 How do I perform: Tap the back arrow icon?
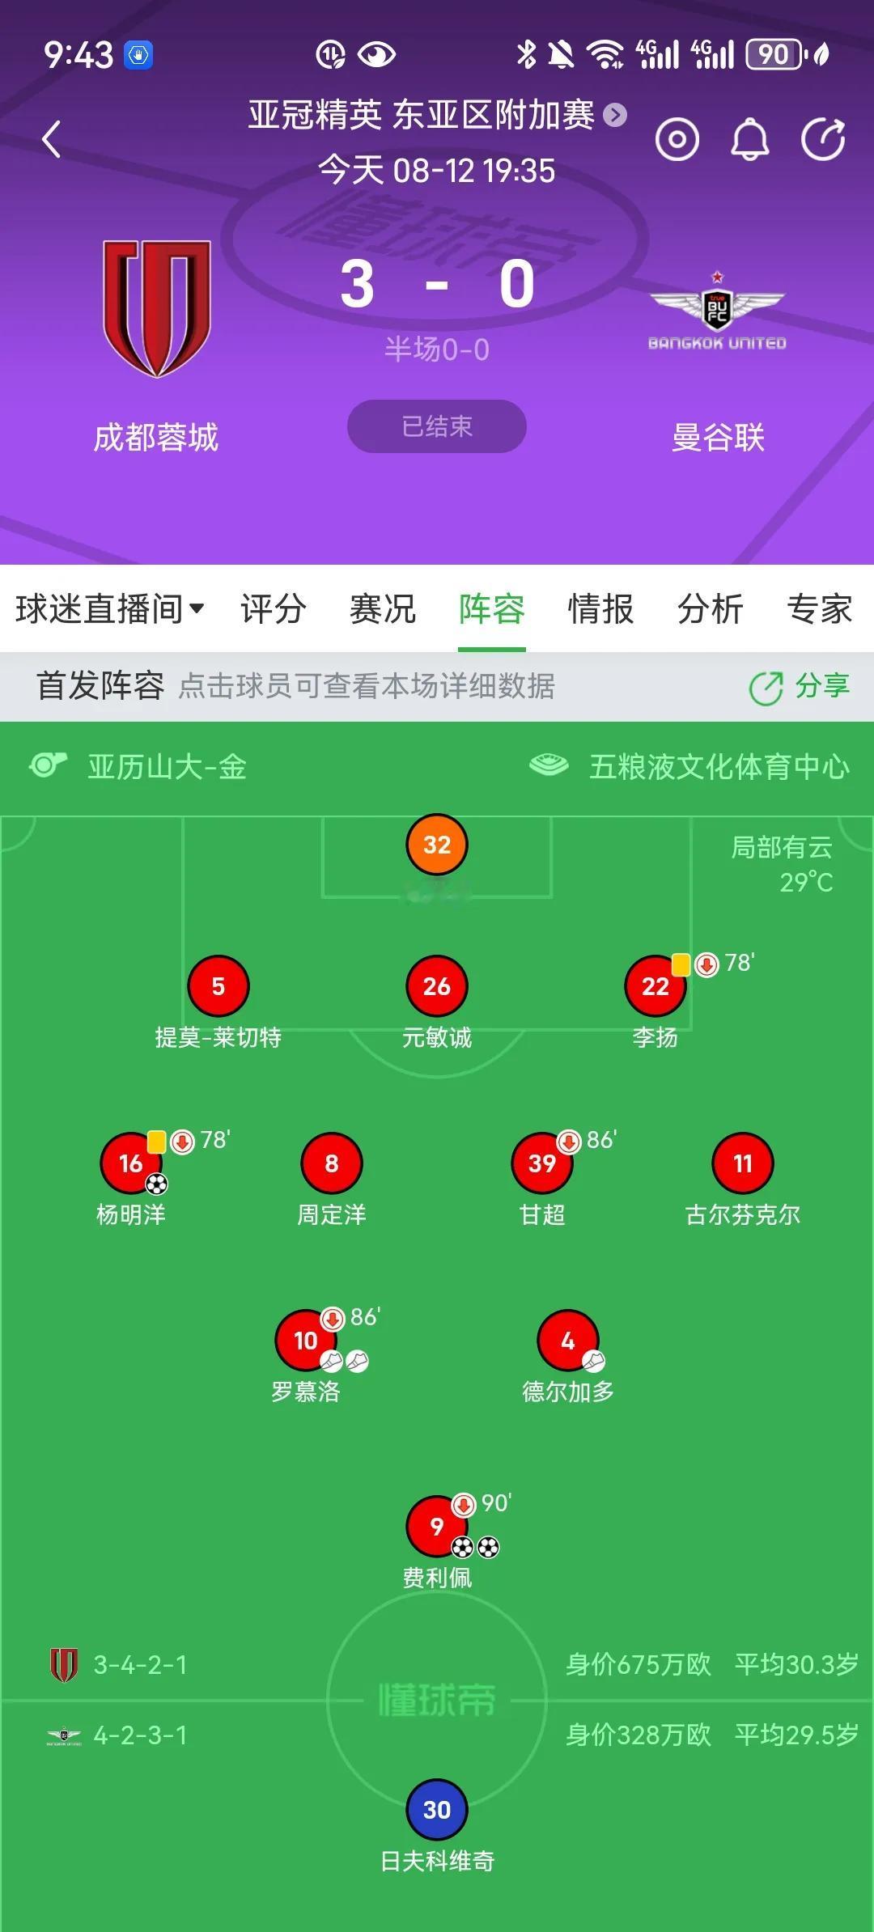51,139
